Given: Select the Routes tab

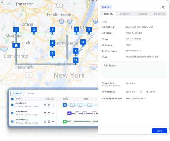Looking at the screenshot, I should tap(31, 93).
